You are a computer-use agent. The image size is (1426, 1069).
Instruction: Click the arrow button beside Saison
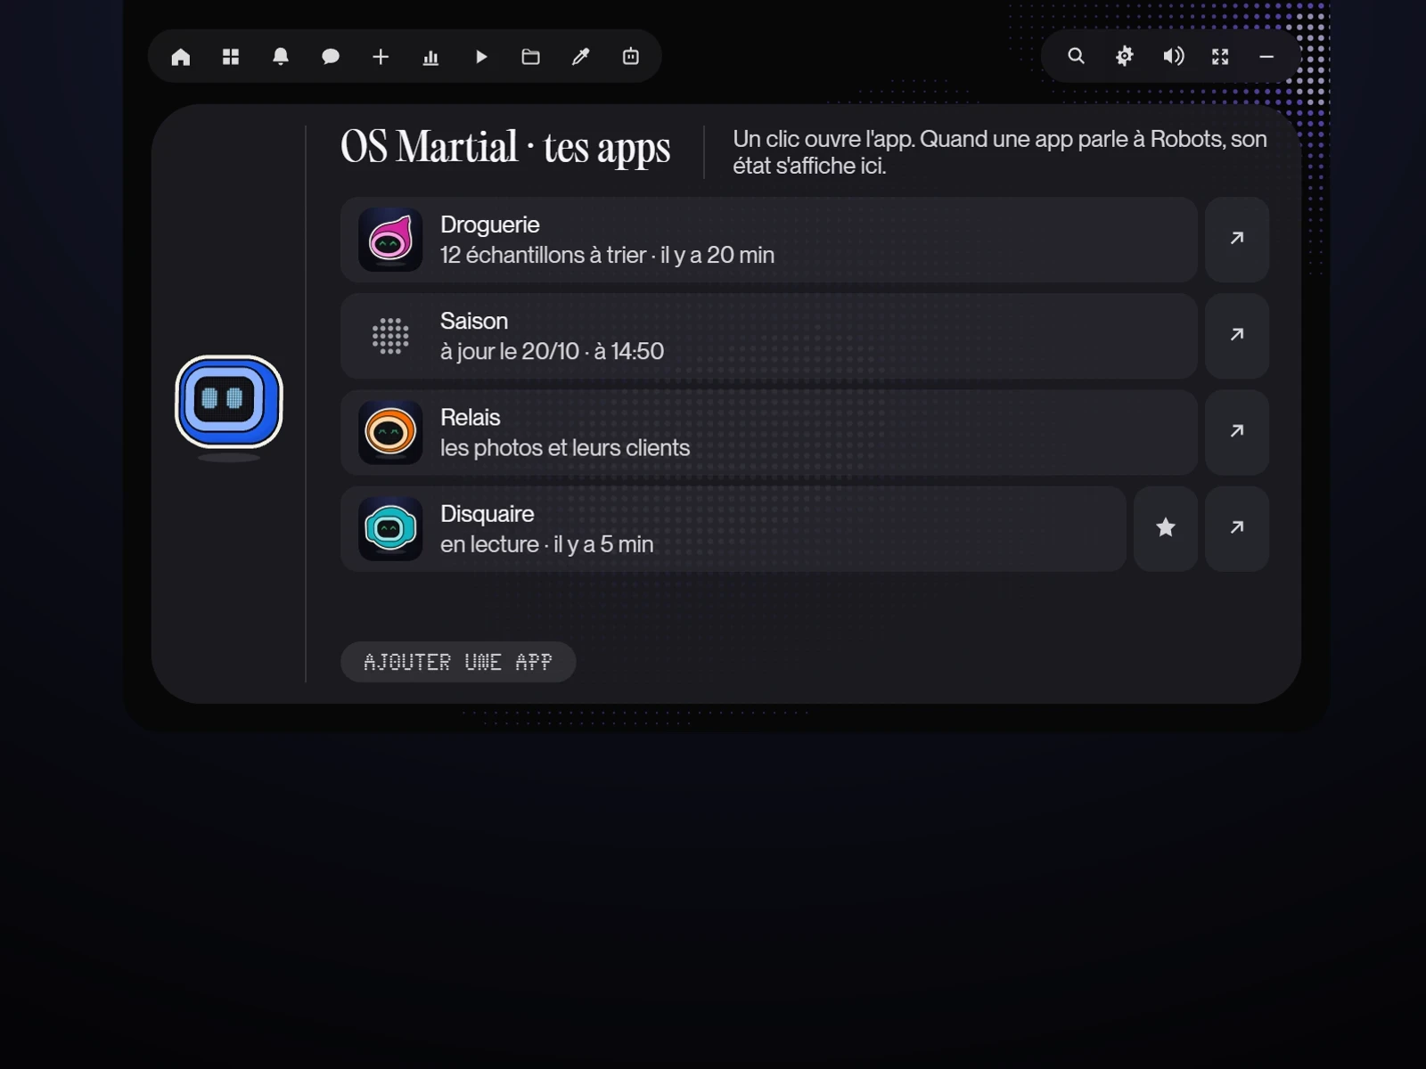click(x=1237, y=336)
